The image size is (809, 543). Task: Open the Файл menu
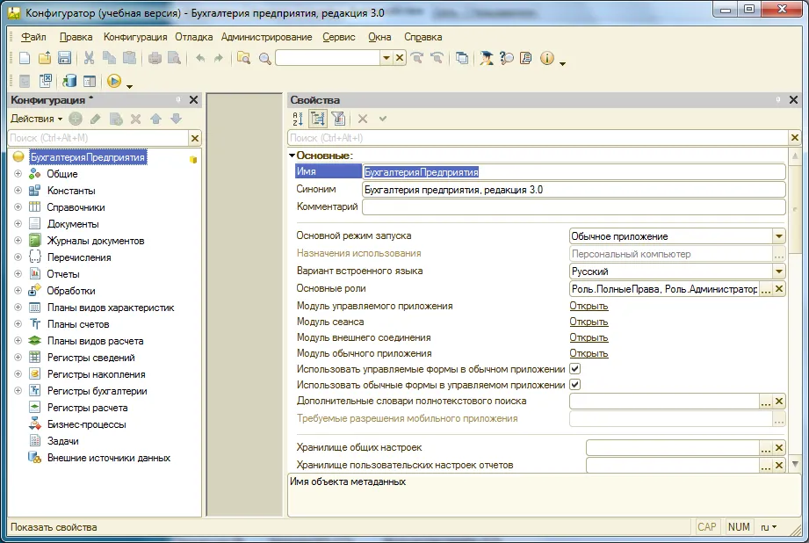tap(33, 37)
